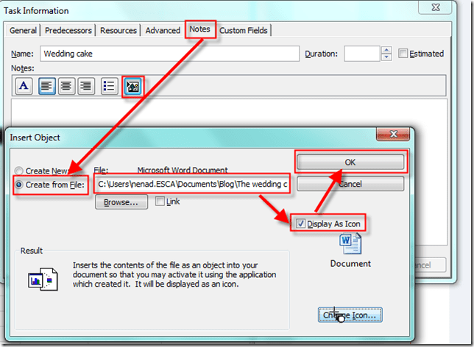
Task: Click the Insert Object icon
Action: (133, 86)
